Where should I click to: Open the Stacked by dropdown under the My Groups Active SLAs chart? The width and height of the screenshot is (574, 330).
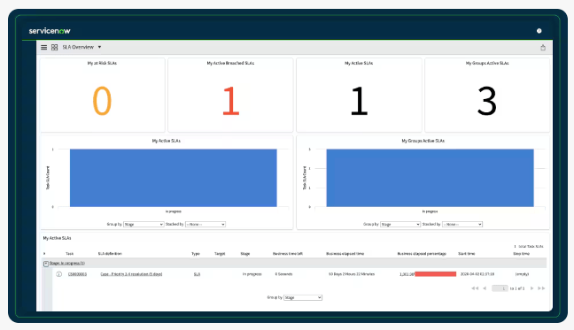tap(462, 224)
